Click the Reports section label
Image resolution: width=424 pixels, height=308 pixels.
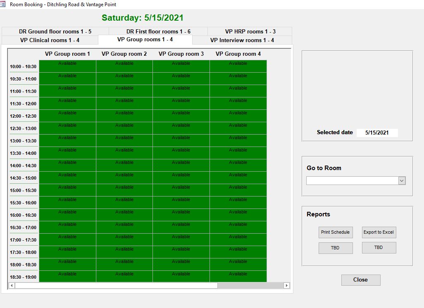pyautogui.click(x=318, y=214)
